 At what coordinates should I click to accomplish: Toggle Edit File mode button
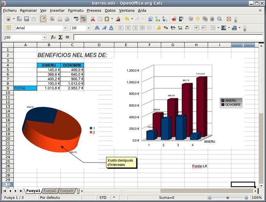(x=42, y=19)
